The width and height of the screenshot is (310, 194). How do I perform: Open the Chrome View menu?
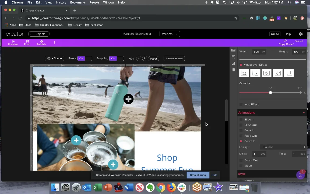pos(49,2)
